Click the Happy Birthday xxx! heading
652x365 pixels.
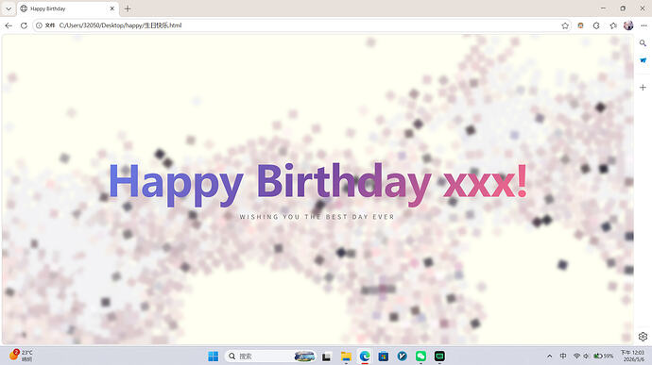318,184
